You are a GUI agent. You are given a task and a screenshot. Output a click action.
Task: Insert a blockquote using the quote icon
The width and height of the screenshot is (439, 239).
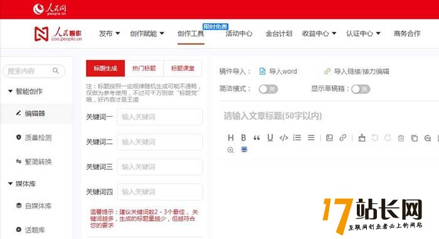click(x=257, y=138)
